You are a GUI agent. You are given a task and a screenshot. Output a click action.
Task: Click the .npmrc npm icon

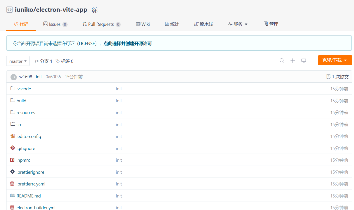pyautogui.click(x=12, y=160)
